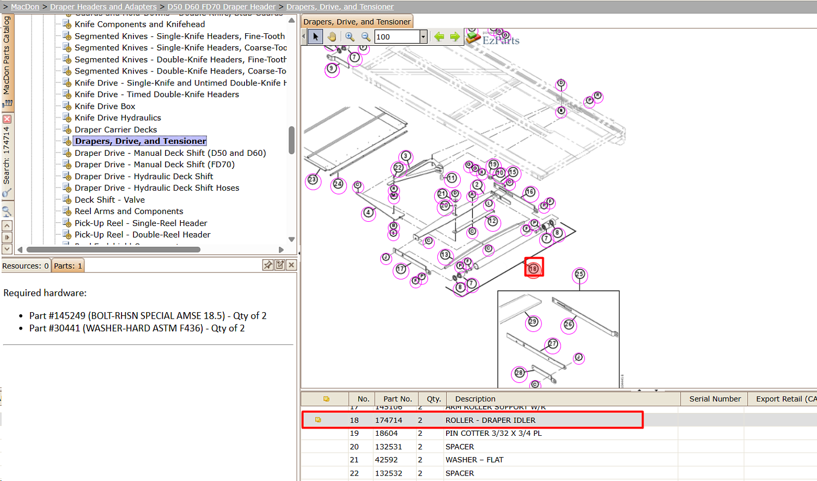Image resolution: width=817 pixels, height=481 pixels.
Task: Click the No. column header
Action: pos(363,399)
